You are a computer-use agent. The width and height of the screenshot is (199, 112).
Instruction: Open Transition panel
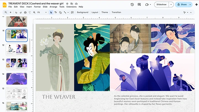click(x=116, y=12)
